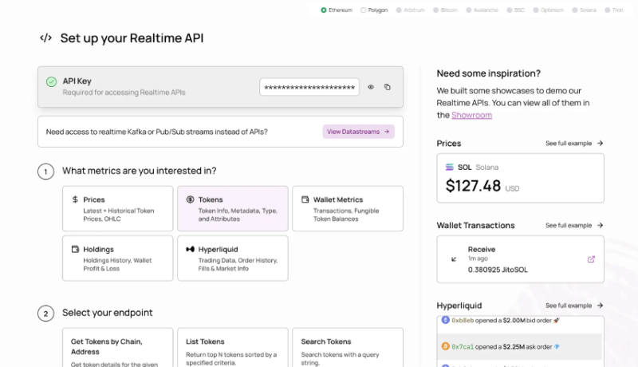Open the external link icon on Receive transaction
Image resolution: width=638 pixels, height=367 pixels.
coord(591,259)
